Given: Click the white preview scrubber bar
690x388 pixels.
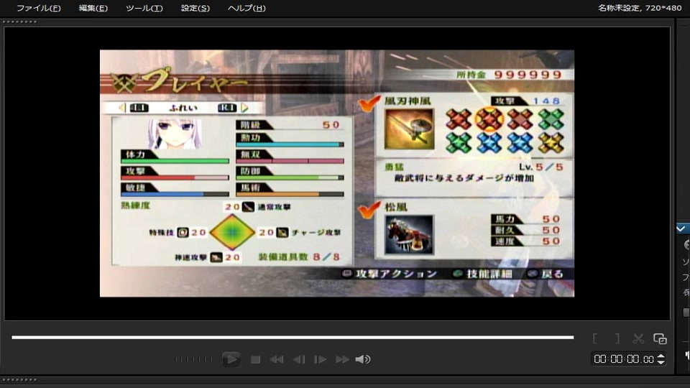Looking at the screenshot, I should [293, 338].
